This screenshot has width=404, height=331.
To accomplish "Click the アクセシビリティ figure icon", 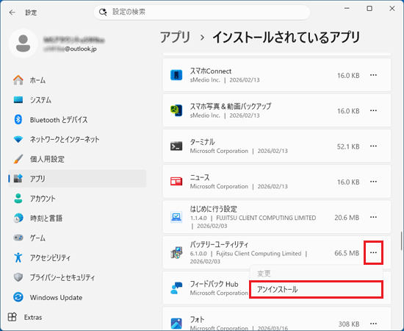I will pos(18,257).
